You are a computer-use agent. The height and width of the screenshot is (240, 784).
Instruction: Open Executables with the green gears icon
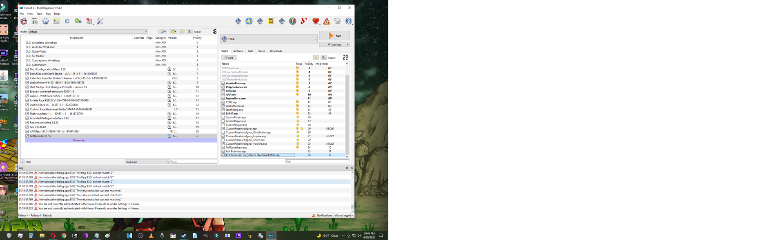[78, 21]
